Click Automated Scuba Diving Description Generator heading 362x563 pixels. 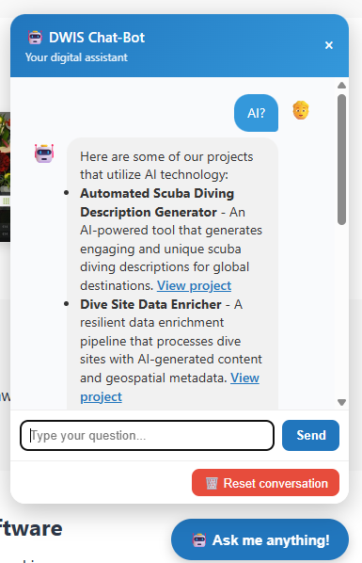[x=157, y=202]
